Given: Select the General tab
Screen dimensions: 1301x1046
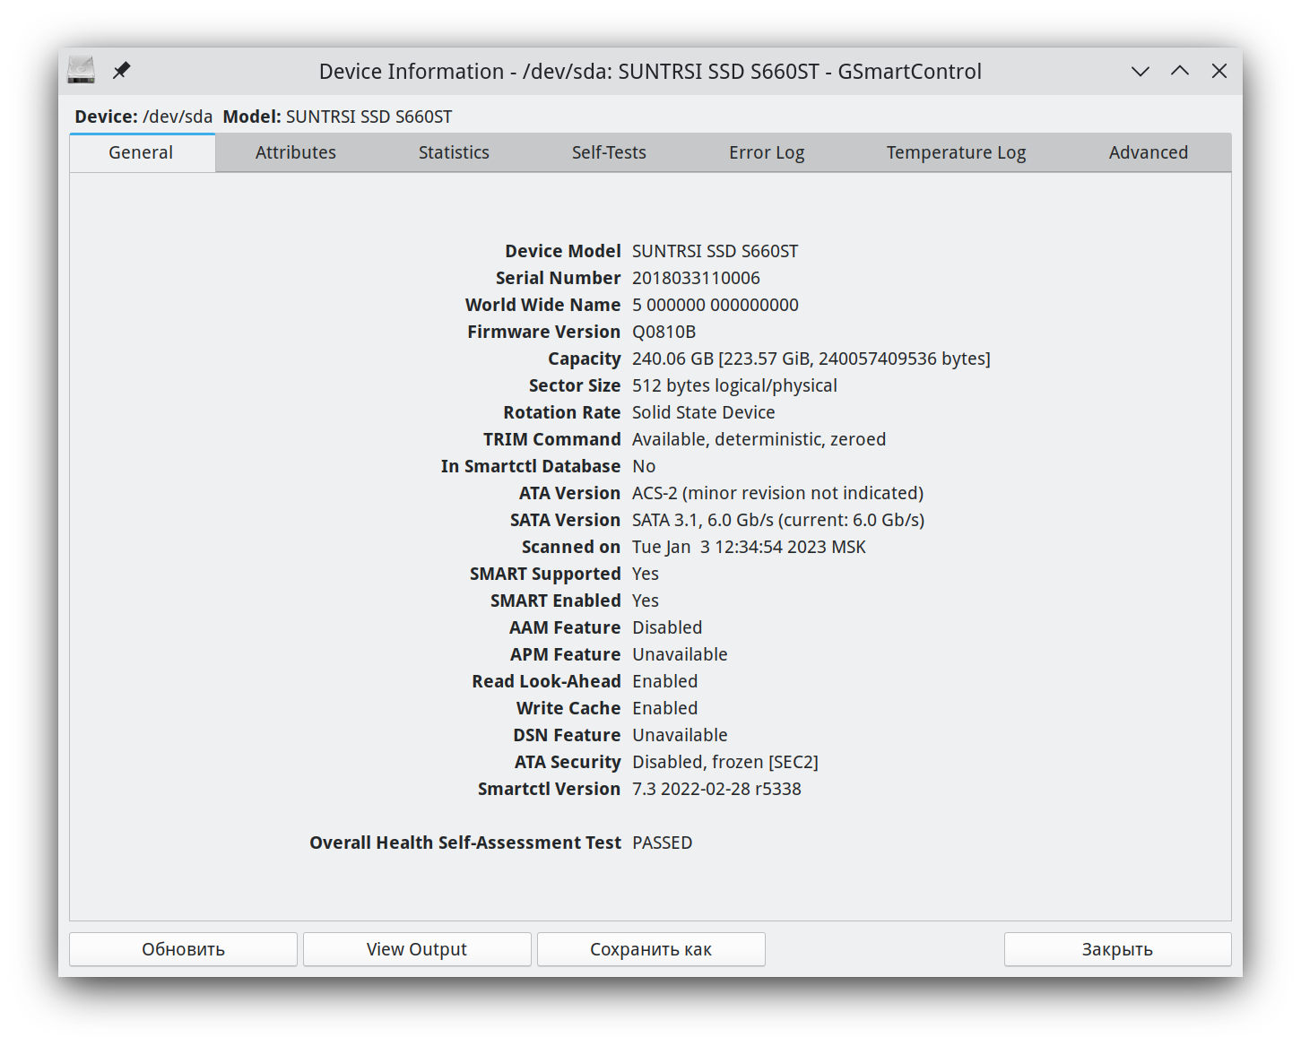Looking at the screenshot, I should click(x=141, y=152).
